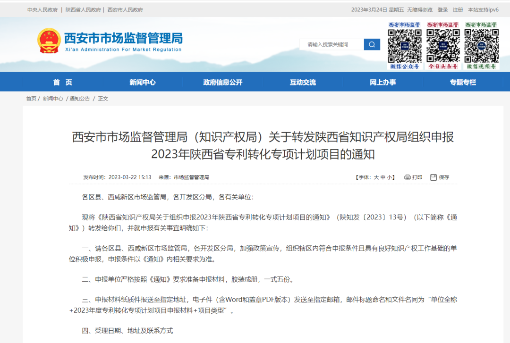The height and width of the screenshot is (343, 510).
Task: Click the 正文 breadcrumb text
Action: [x=103, y=99]
